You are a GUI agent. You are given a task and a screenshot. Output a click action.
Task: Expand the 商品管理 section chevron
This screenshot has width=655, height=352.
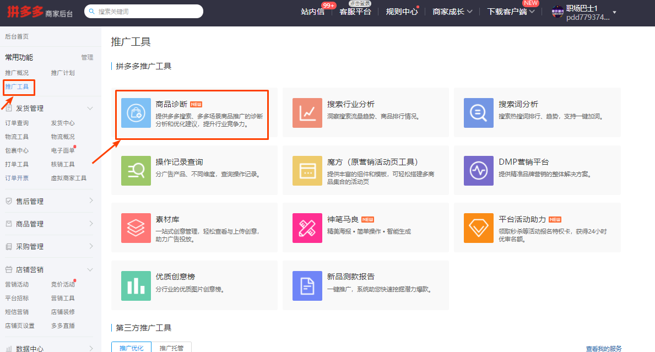click(x=91, y=224)
